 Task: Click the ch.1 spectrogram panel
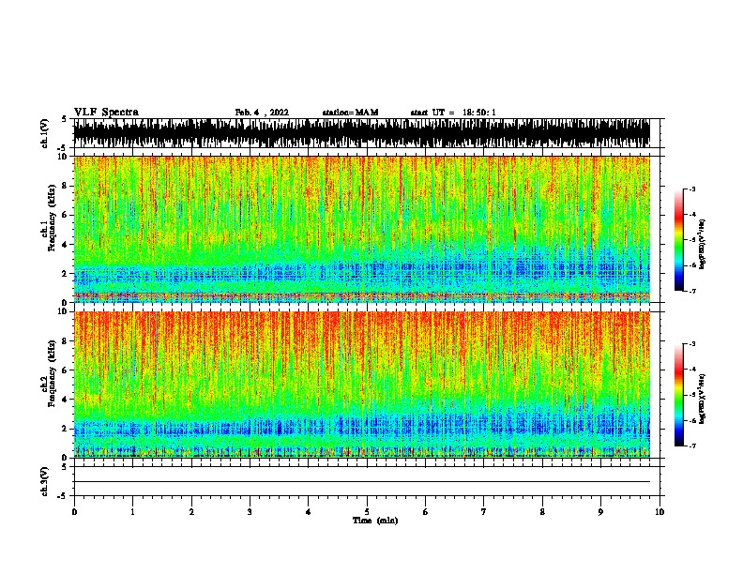361,229
